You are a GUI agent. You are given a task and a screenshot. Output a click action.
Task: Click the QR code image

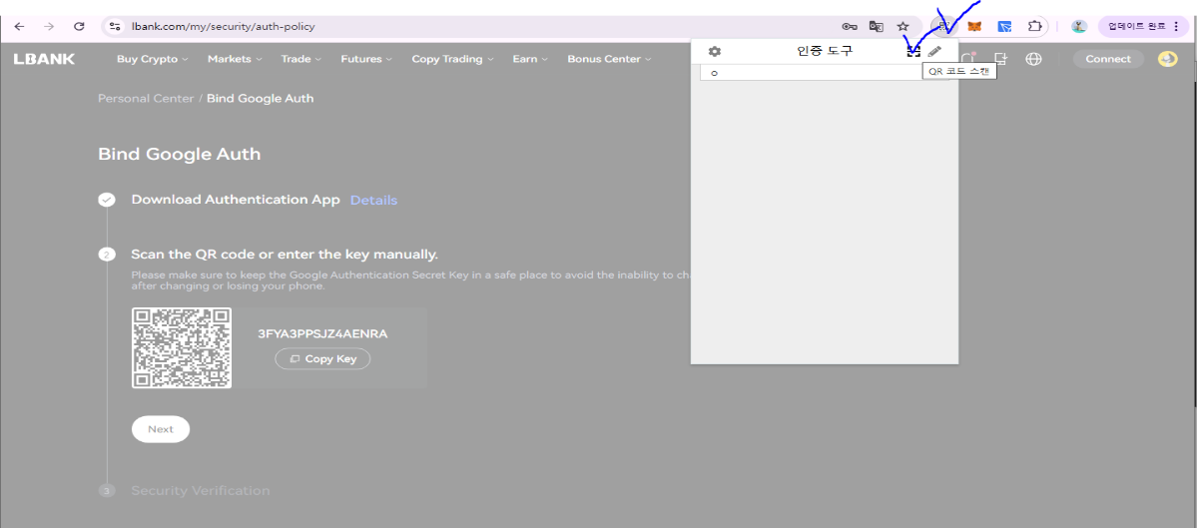182,348
